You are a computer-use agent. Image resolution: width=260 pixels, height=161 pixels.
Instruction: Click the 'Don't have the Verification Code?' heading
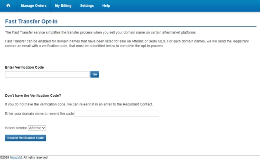click(33, 95)
